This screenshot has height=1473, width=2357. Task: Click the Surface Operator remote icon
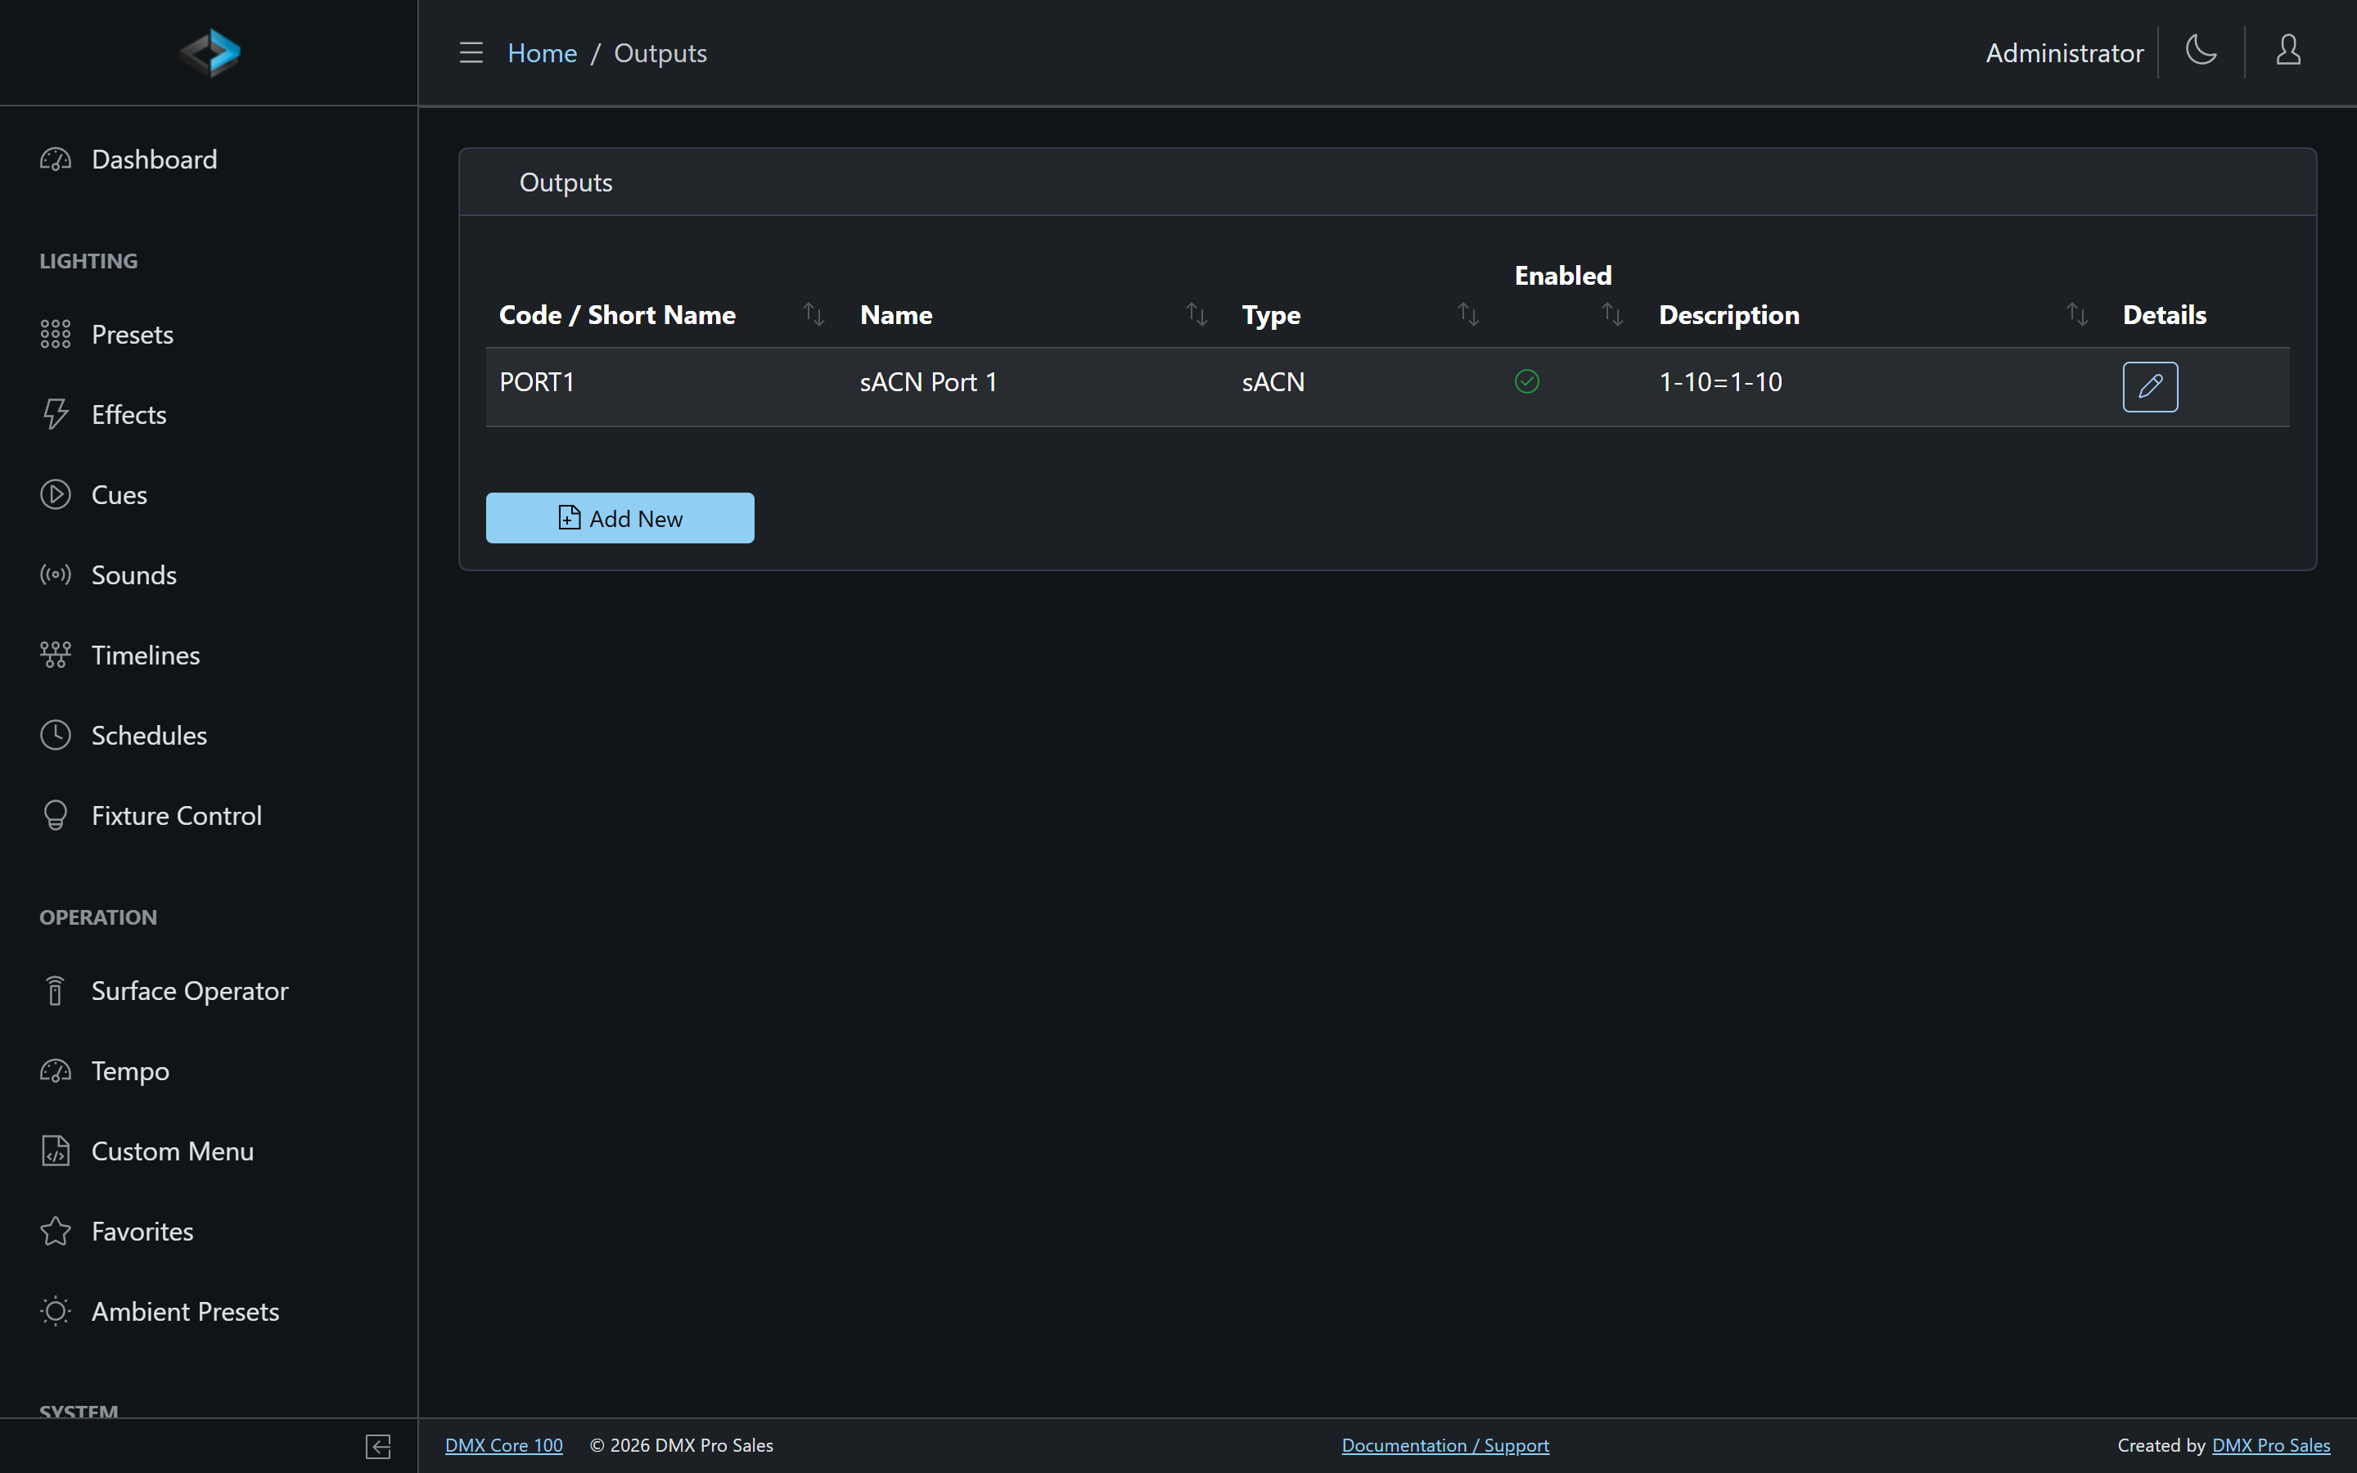(x=56, y=991)
